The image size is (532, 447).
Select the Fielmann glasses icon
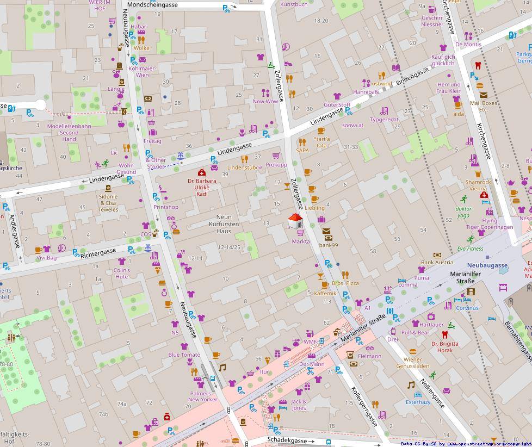pos(370,348)
